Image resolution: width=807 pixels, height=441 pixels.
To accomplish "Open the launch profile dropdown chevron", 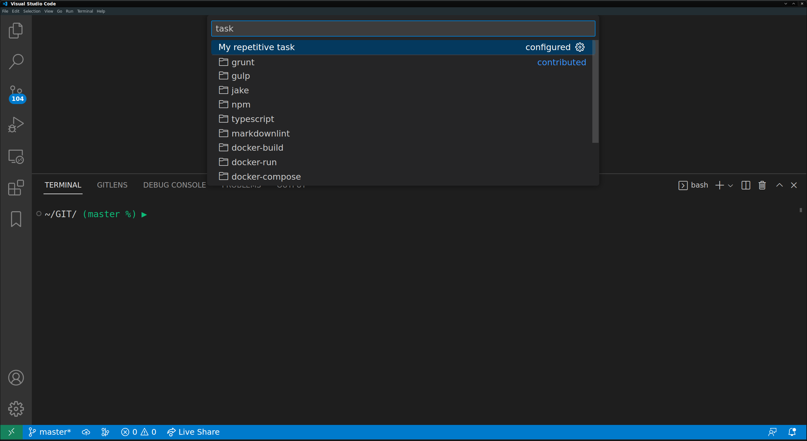I will click(x=730, y=185).
